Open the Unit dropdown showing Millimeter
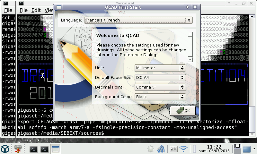257x154 pixels. pyautogui.click(x=160, y=68)
